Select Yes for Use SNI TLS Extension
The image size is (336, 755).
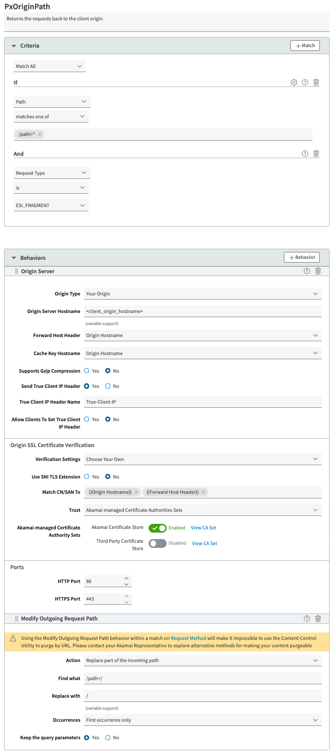pyautogui.click(x=87, y=477)
